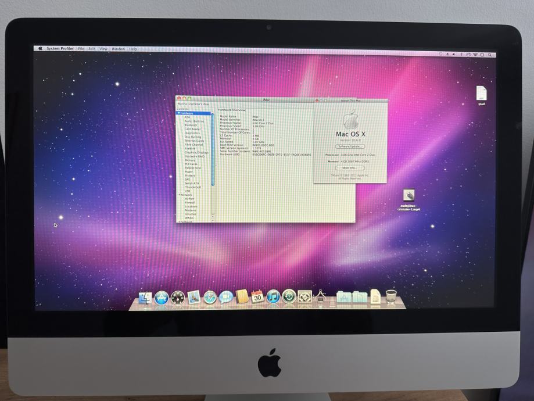This screenshot has width=534, height=401.
Task: Select AirPort under Network
Action: (189, 199)
